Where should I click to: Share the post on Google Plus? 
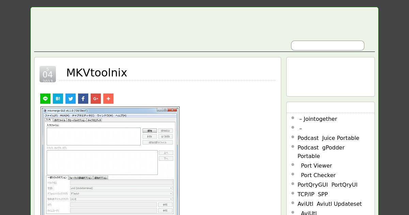click(x=96, y=99)
